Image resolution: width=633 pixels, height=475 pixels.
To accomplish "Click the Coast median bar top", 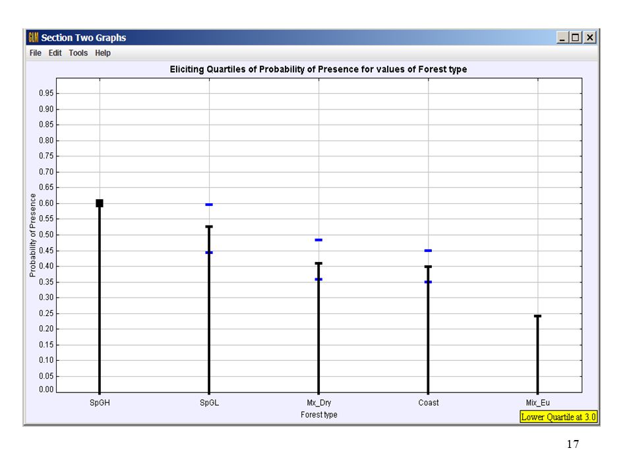I will 429,267.
